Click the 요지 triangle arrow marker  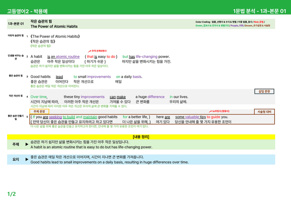(x=27, y=159)
